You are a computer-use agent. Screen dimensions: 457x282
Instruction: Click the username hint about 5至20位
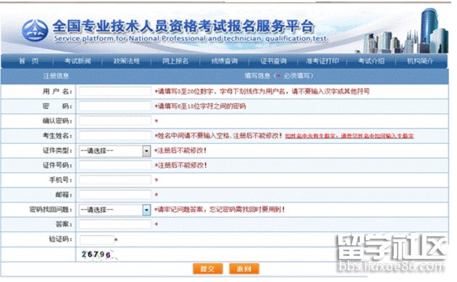point(262,92)
